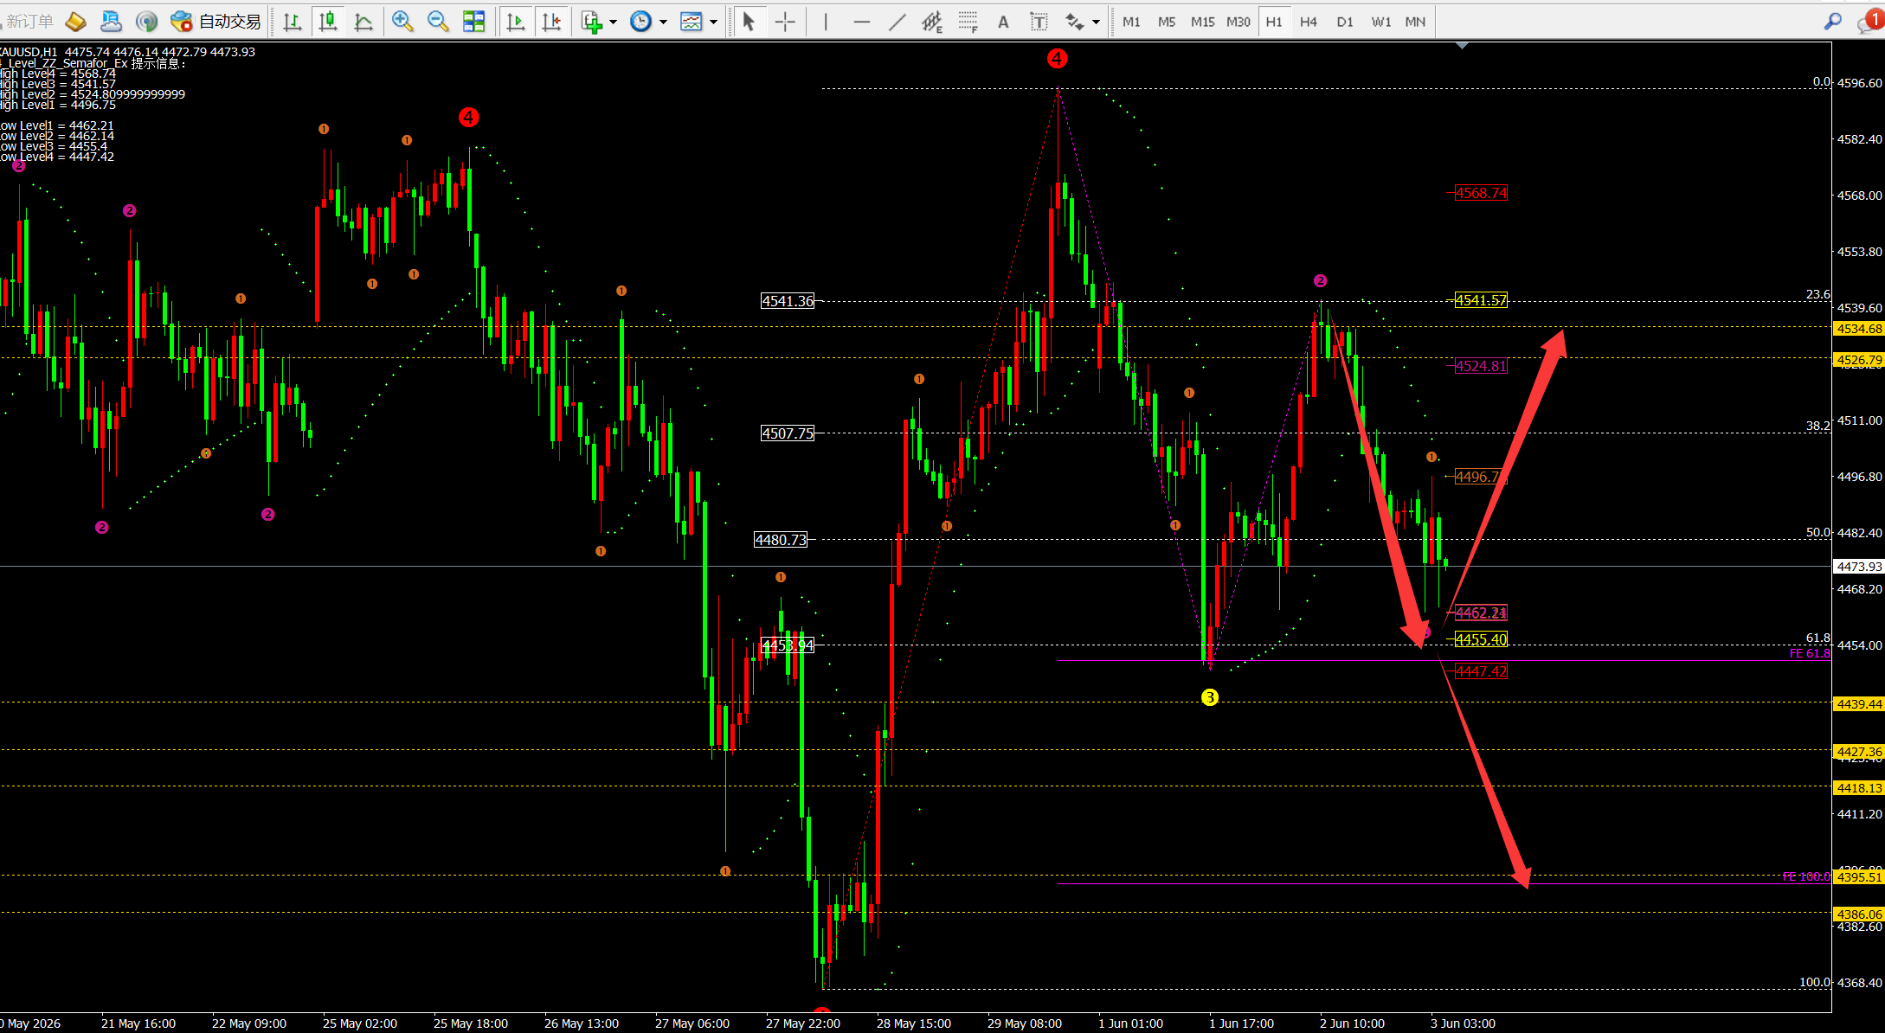Open chat notifications with red badge
The width and height of the screenshot is (1885, 1033).
(1869, 21)
